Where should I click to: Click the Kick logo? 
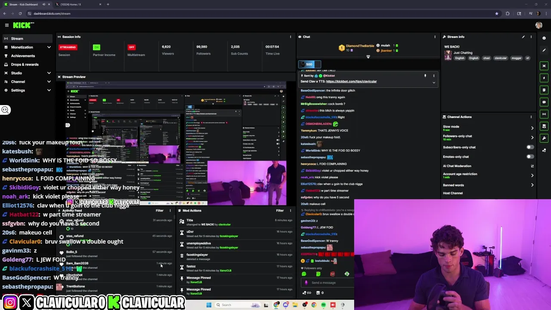[x=22, y=25]
